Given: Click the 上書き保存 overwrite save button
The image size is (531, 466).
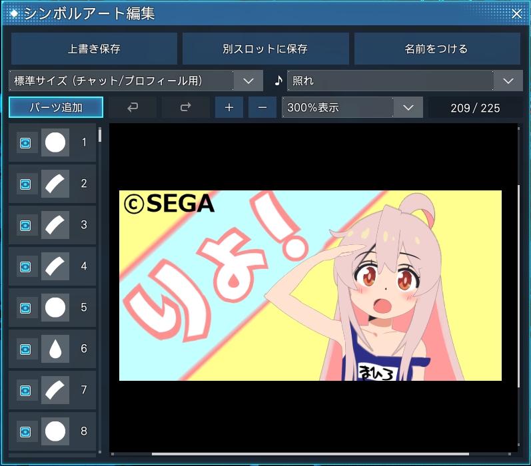Looking at the screenshot, I should coord(94,49).
